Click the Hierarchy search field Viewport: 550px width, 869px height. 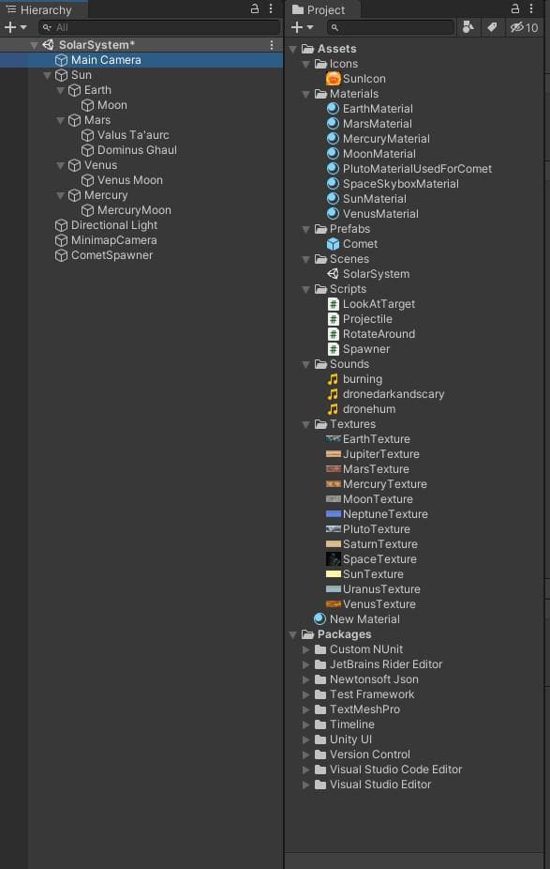tap(159, 27)
